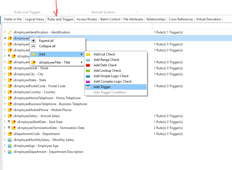Collapse the selected xEmployeeTitle node
The height and width of the screenshot is (170, 232).
pos(5,38)
